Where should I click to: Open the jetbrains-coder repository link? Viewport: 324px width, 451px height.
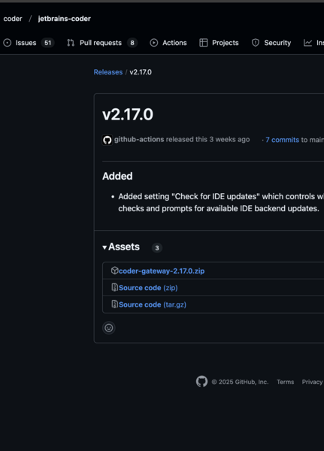tap(64, 19)
